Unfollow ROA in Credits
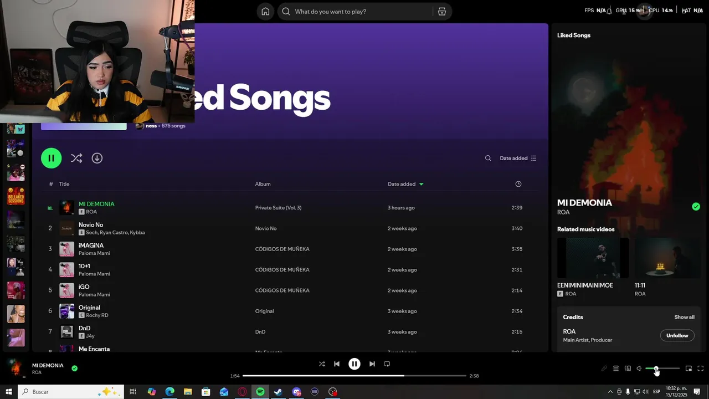The width and height of the screenshot is (709, 399). (677, 335)
